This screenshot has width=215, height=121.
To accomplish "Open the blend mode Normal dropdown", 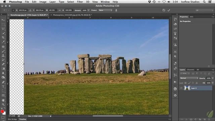I will tap(189, 78).
